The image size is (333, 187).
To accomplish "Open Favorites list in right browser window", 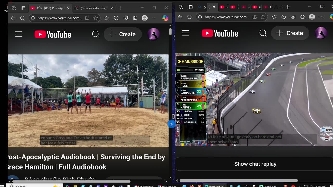I will (274, 17).
